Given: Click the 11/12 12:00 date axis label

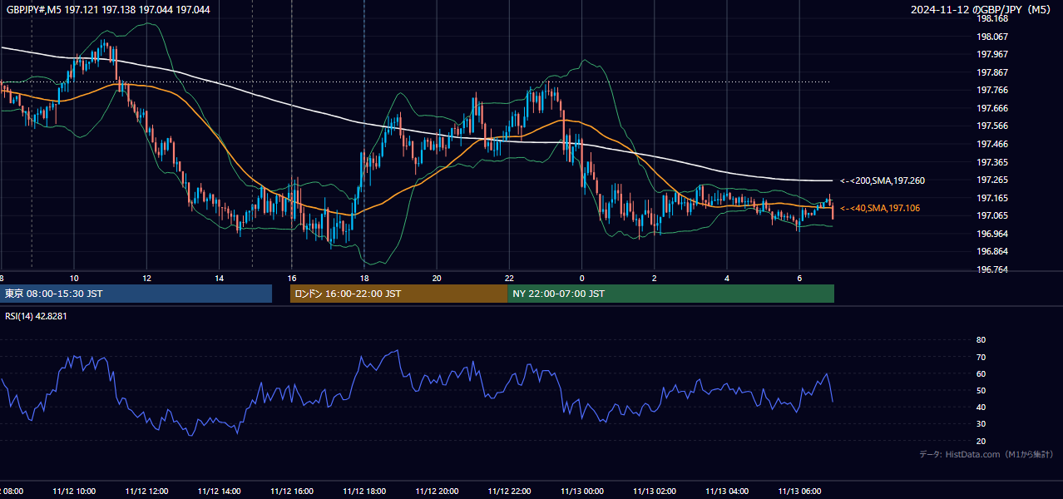Looking at the screenshot, I should (146, 492).
